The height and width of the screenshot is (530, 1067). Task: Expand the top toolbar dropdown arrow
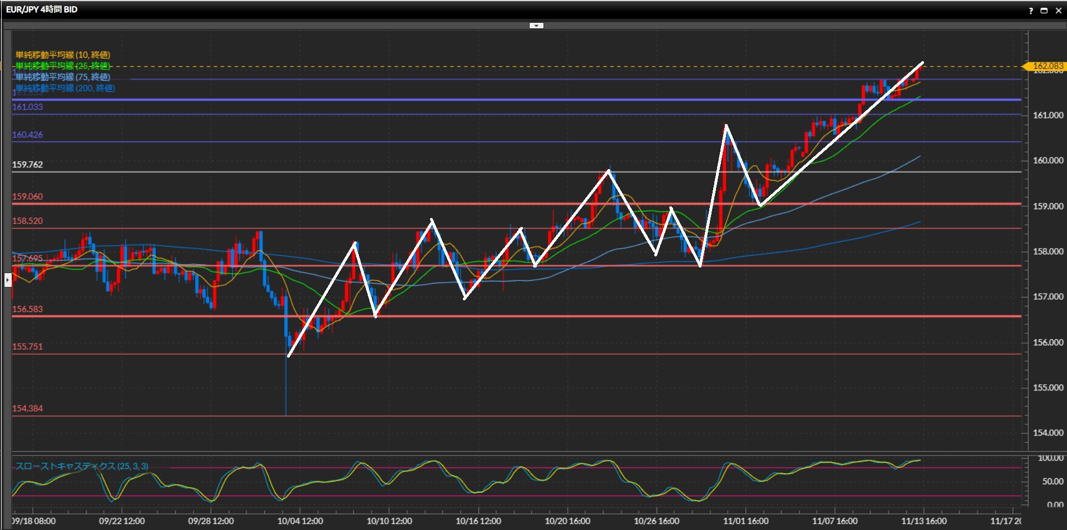pyautogui.click(x=536, y=26)
